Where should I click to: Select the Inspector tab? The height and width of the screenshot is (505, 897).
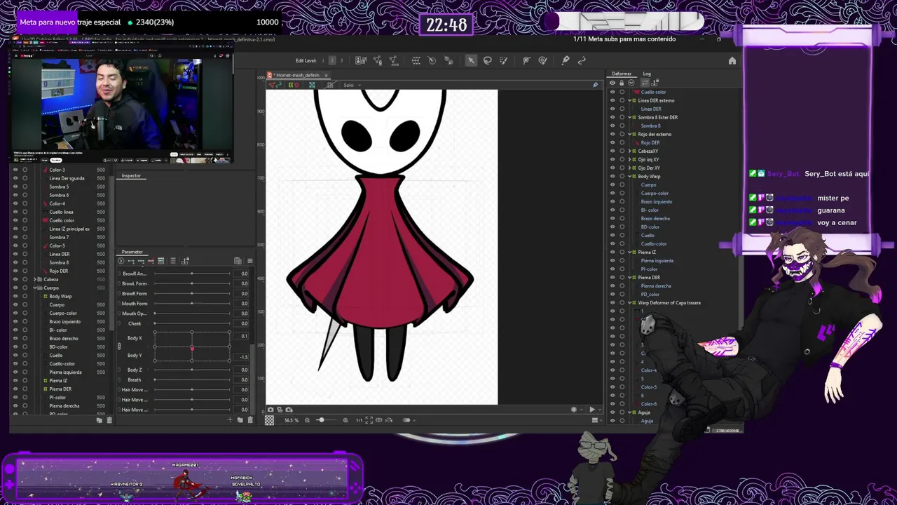131,175
